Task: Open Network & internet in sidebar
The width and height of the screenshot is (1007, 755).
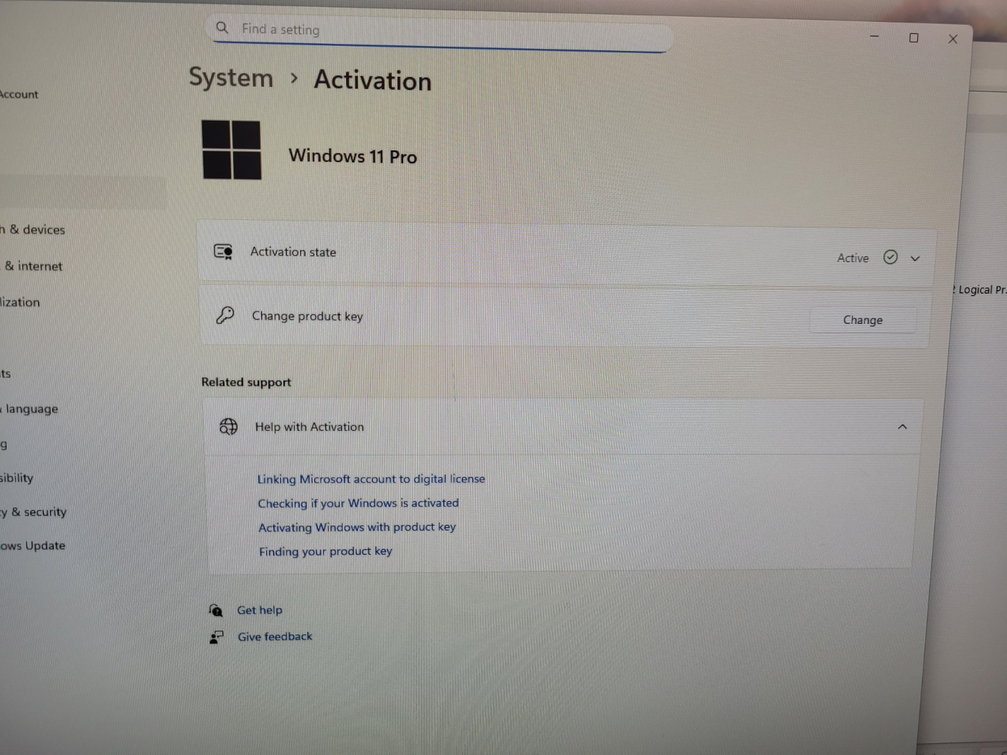Action: [x=33, y=266]
